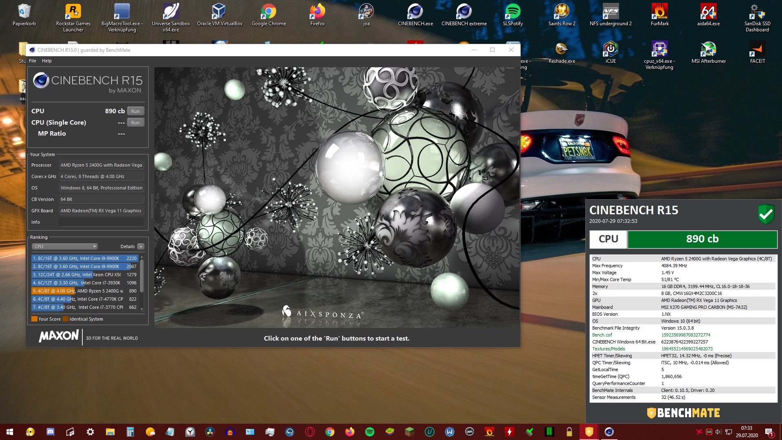The height and width of the screenshot is (440, 782).
Task: Click the MAXON logo in Cinebench
Action: point(59,336)
